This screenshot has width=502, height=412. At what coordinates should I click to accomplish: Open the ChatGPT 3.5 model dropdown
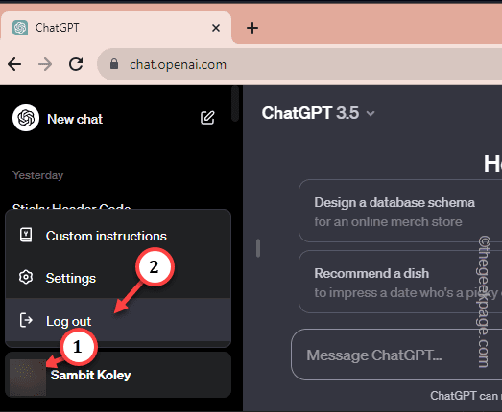318,113
